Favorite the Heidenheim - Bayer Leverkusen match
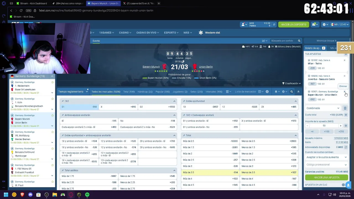The width and height of the screenshot is (354, 199). [x=52, y=82]
